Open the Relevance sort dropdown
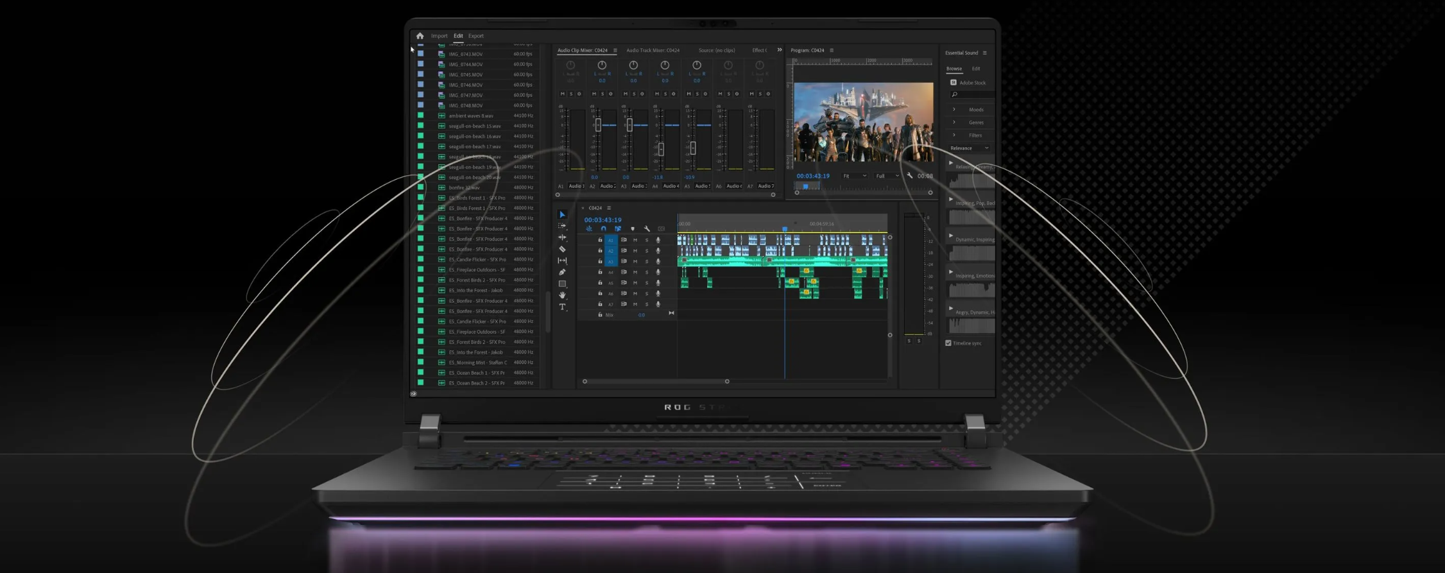This screenshot has height=573, width=1445. pyautogui.click(x=969, y=148)
